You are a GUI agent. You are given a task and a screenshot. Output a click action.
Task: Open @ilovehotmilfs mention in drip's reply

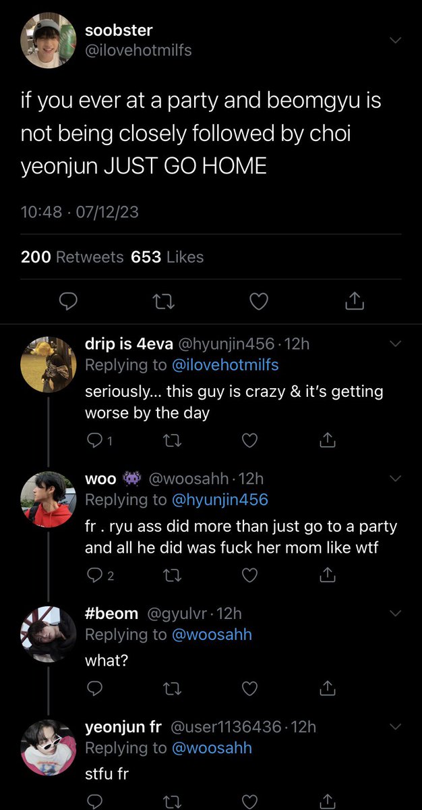226,364
